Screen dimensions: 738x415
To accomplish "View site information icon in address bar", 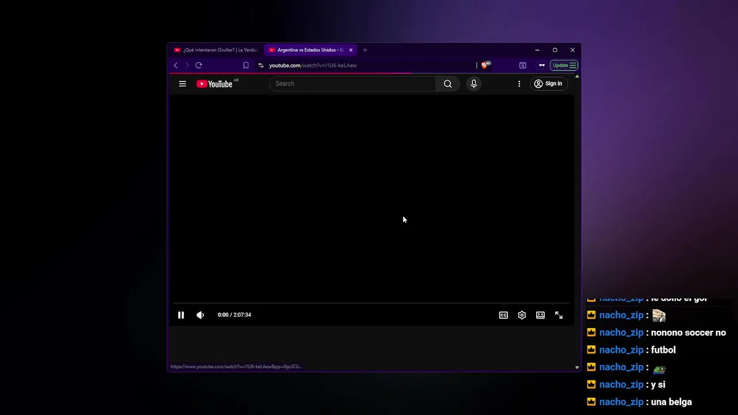I will 261,65.
